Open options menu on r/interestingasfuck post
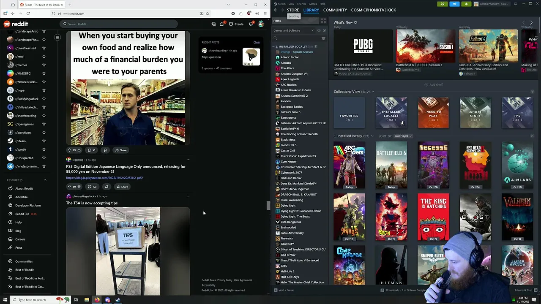This screenshot has height=304, width=541. 188,196
